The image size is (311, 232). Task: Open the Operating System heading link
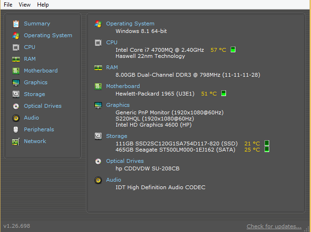[x=130, y=24]
